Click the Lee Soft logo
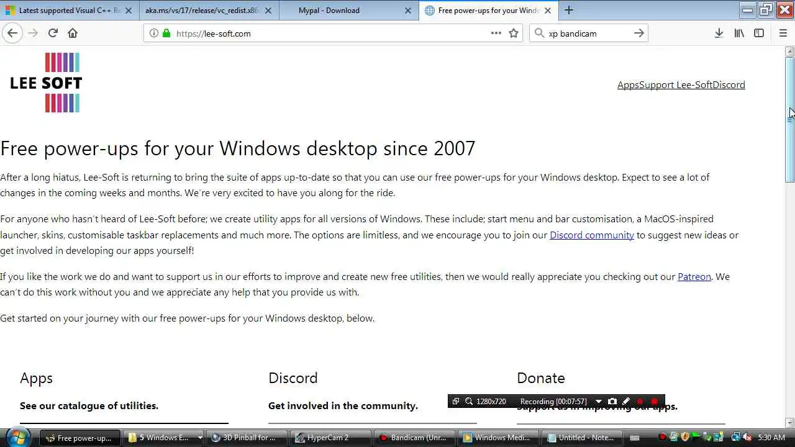This screenshot has height=447, width=795. [x=46, y=83]
